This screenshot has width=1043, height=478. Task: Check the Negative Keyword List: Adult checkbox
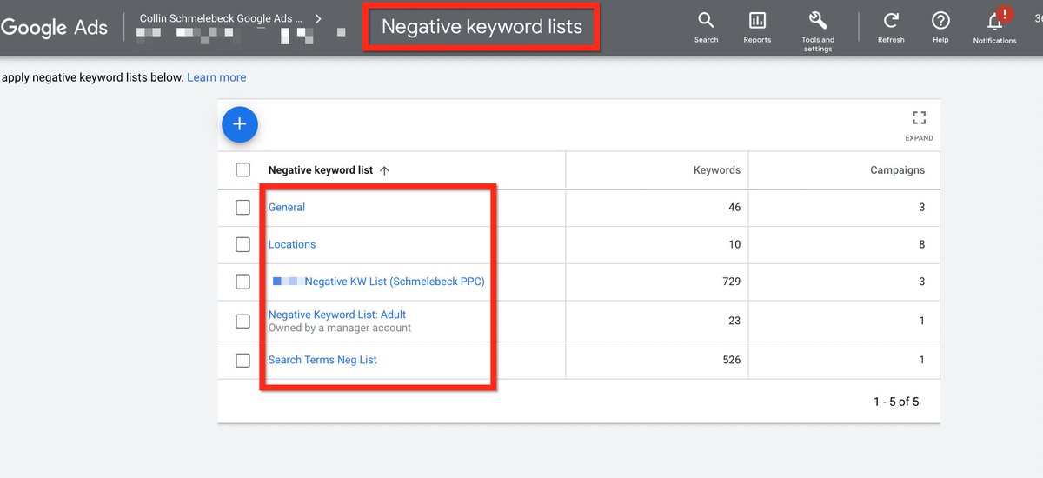click(243, 322)
